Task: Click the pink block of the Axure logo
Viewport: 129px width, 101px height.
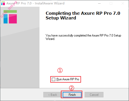Action: coord(13,19)
